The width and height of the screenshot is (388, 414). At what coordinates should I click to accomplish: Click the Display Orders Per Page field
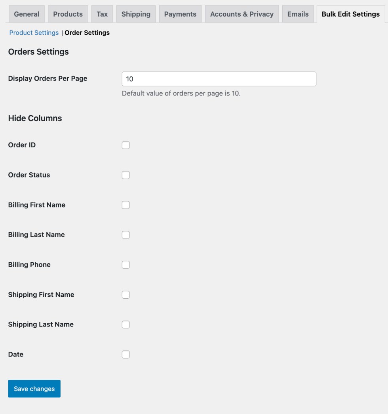219,79
